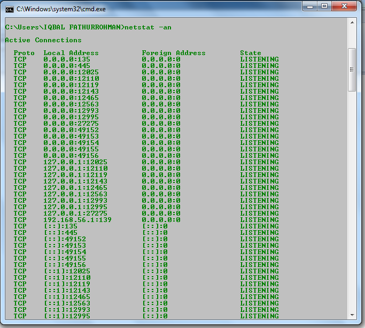Click local address 0.0.0.0:49152
The width and height of the screenshot is (365, 328).
(x=71, y=130)
